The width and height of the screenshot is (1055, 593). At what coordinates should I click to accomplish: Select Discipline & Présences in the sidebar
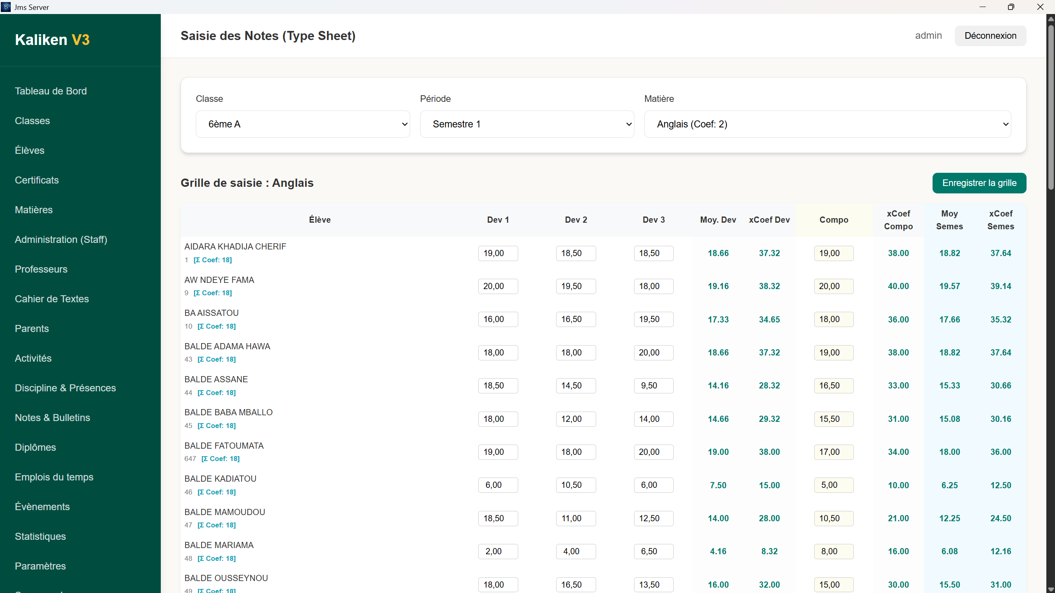point(65,388)
